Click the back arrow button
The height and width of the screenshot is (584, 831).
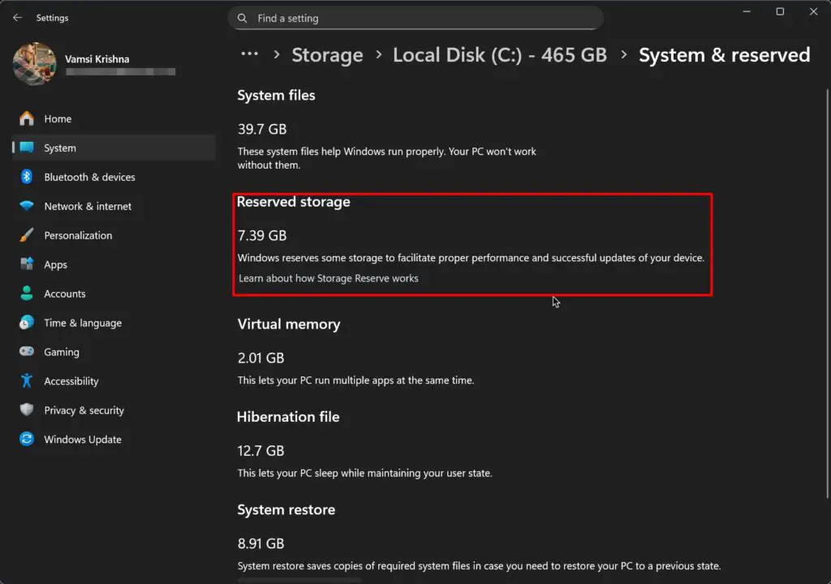tap(16, 17)
